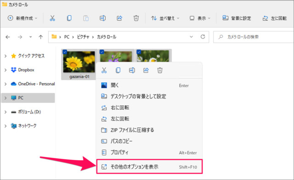Click the カメラ ロールの検索 search box
294x180 pixels.
[x=254, y=37]
